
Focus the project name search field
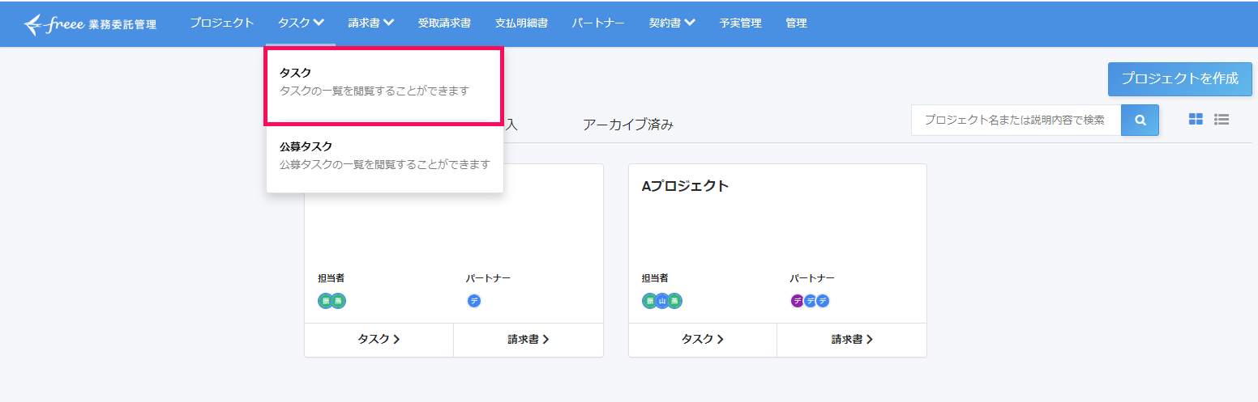click(x=1016, y=120)
